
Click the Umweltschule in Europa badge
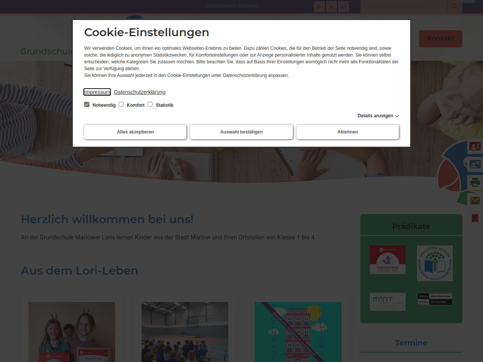coord(435,263)
